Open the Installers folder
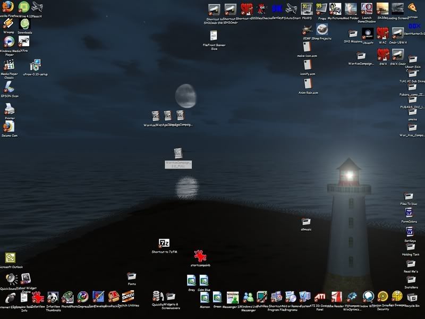Viewport: 425px width, 319px height. (411, 280)
